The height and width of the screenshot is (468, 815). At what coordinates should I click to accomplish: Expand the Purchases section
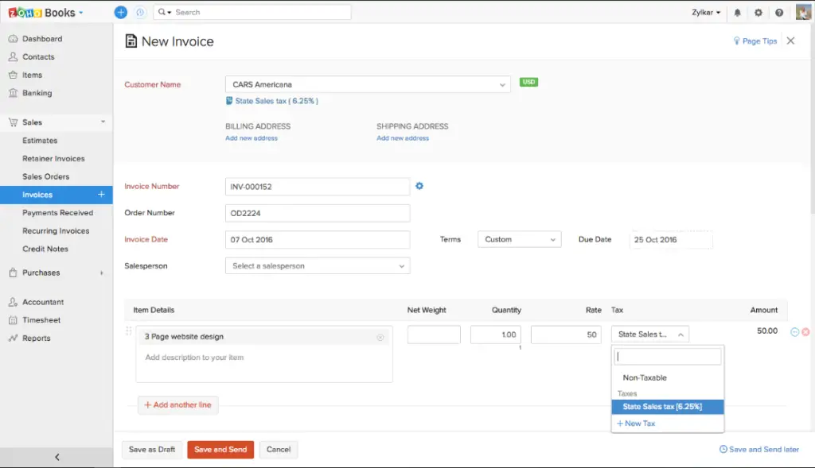[102, 273]
